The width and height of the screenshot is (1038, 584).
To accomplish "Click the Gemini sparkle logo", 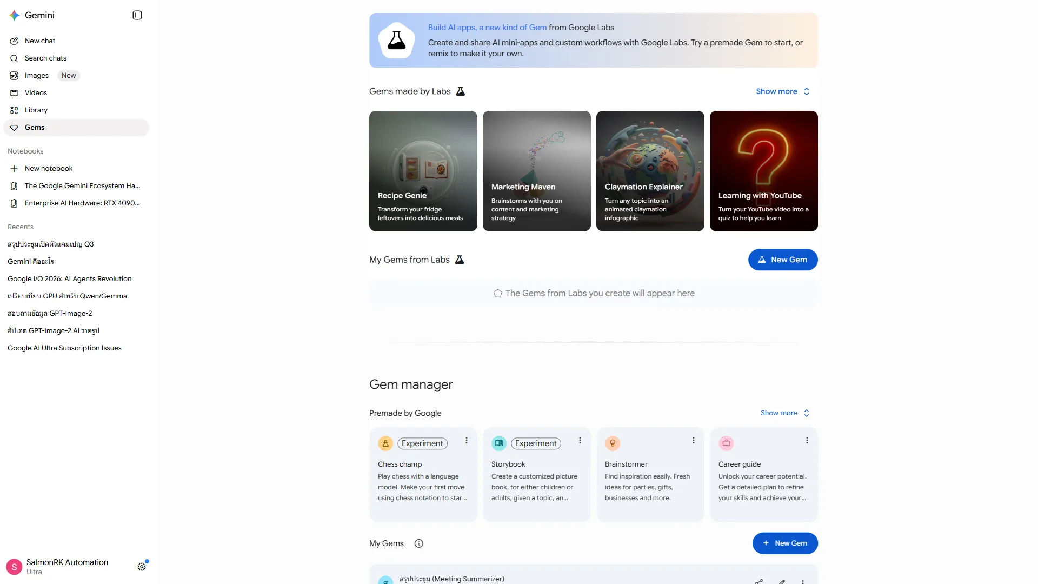I will click(x=14, y=15).
